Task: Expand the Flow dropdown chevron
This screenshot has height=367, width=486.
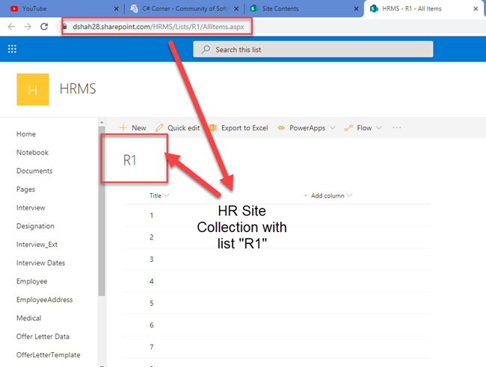Action: (x=379, y=128)
